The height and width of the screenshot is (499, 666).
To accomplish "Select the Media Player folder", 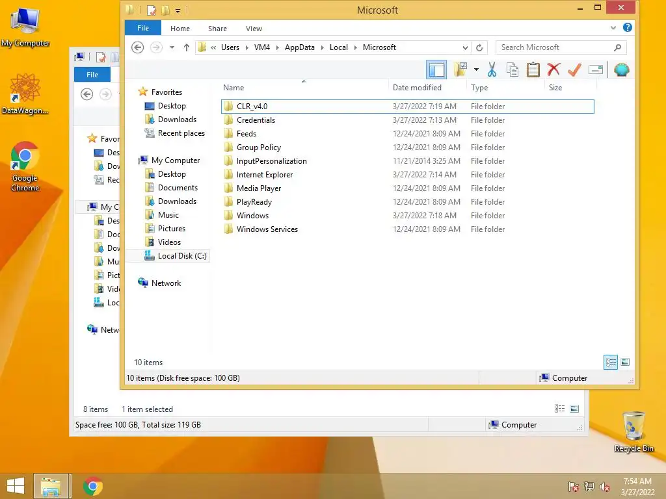I will coord(407,188).
